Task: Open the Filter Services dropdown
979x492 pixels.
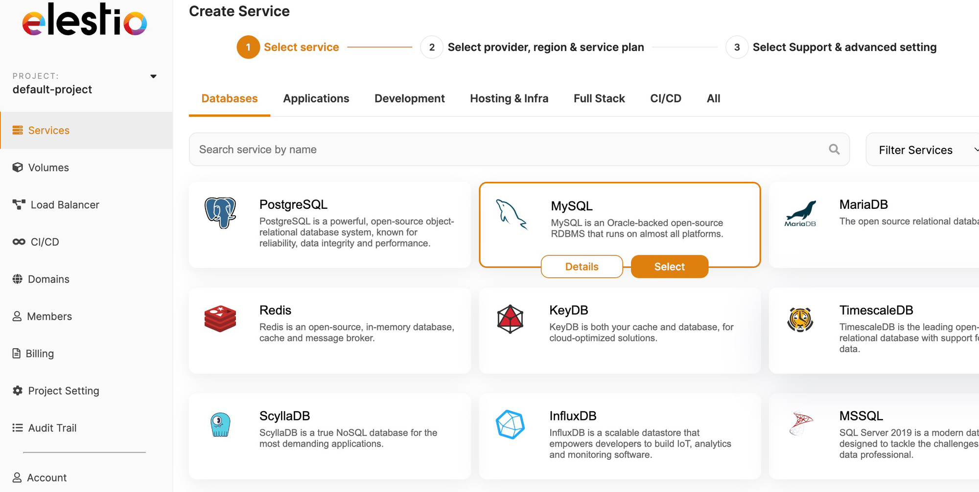Action: [923, 150]
